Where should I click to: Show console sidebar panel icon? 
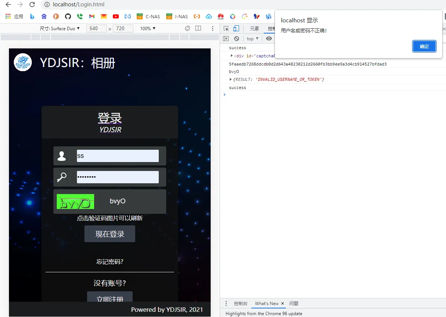click(x=226, y=38)
